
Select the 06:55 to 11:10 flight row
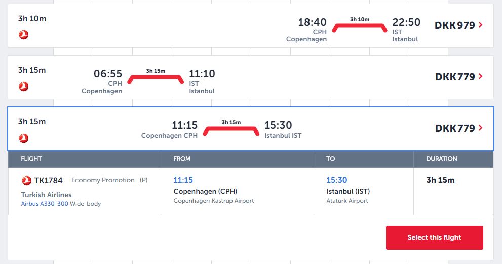[x=304, y=77]
